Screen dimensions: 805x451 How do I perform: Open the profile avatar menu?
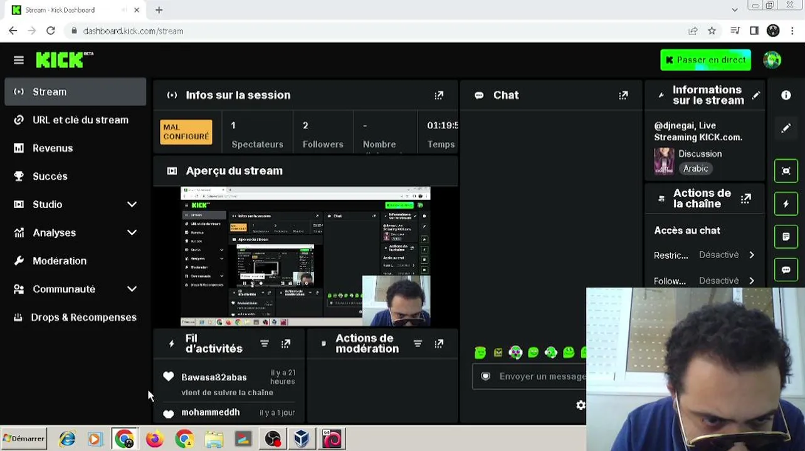click(772, 60)
